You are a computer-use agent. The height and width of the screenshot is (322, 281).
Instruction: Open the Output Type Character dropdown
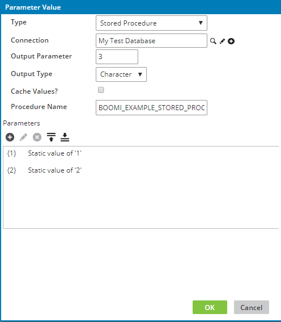[121, 74]
